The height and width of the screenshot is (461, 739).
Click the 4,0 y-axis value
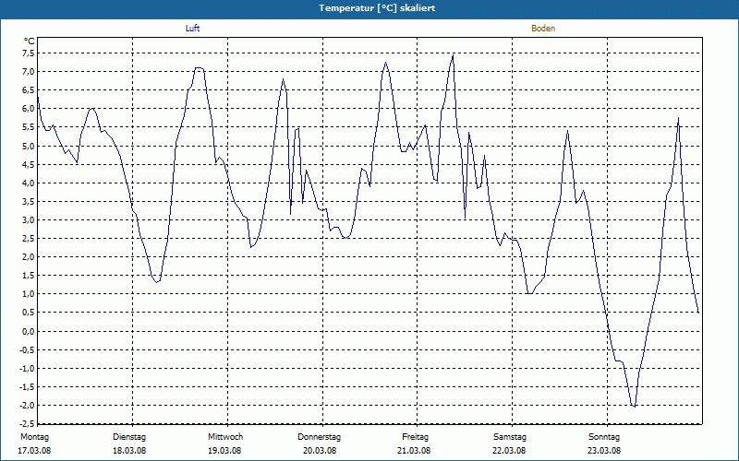pyautogui.click(x=29, y=183)
